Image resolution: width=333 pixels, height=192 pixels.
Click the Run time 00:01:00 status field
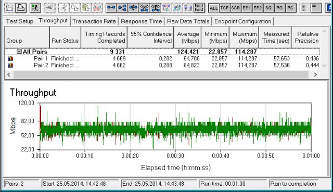point(233,184)
